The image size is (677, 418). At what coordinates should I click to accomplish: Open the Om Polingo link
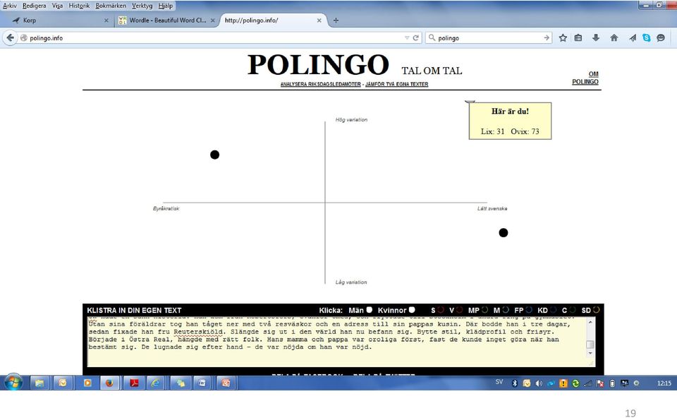click(x=585, y=78)
